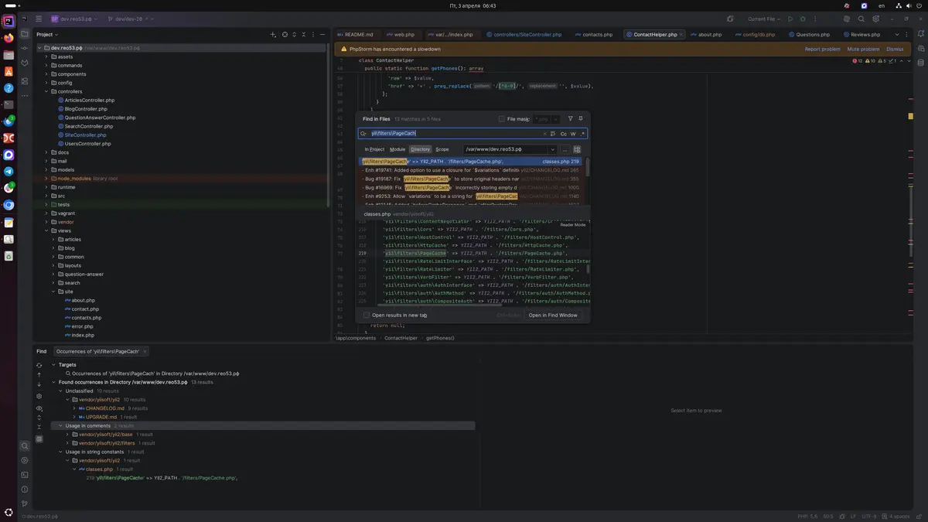Check 'Open results in new tab'
This screenshot has width=928, height=522.
click(x=367, y=316)
